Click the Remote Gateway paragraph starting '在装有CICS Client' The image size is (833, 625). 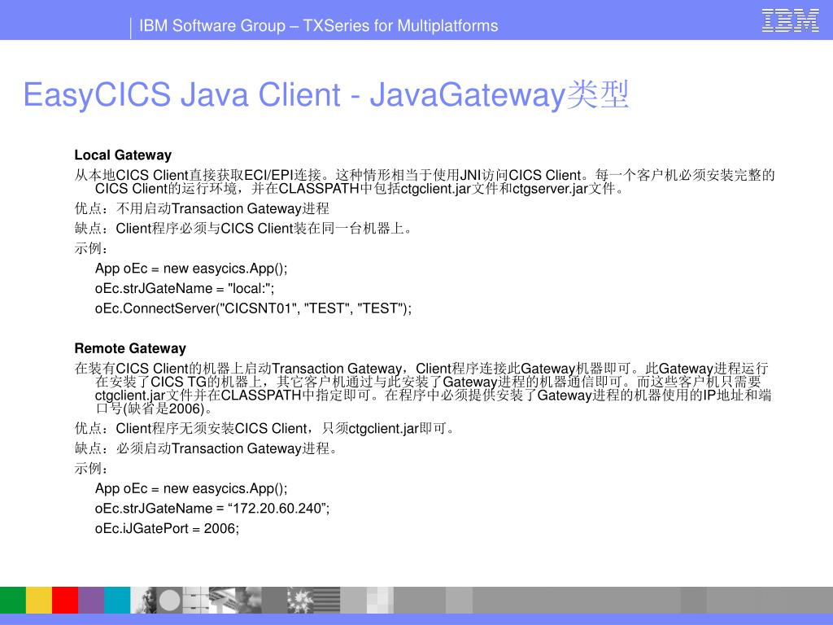point(423,388)
